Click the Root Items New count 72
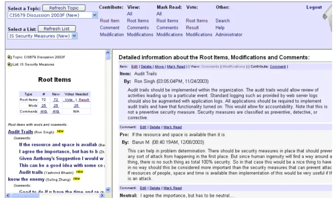Viewport: 334px width, 198px height. [x=56, y=100]
